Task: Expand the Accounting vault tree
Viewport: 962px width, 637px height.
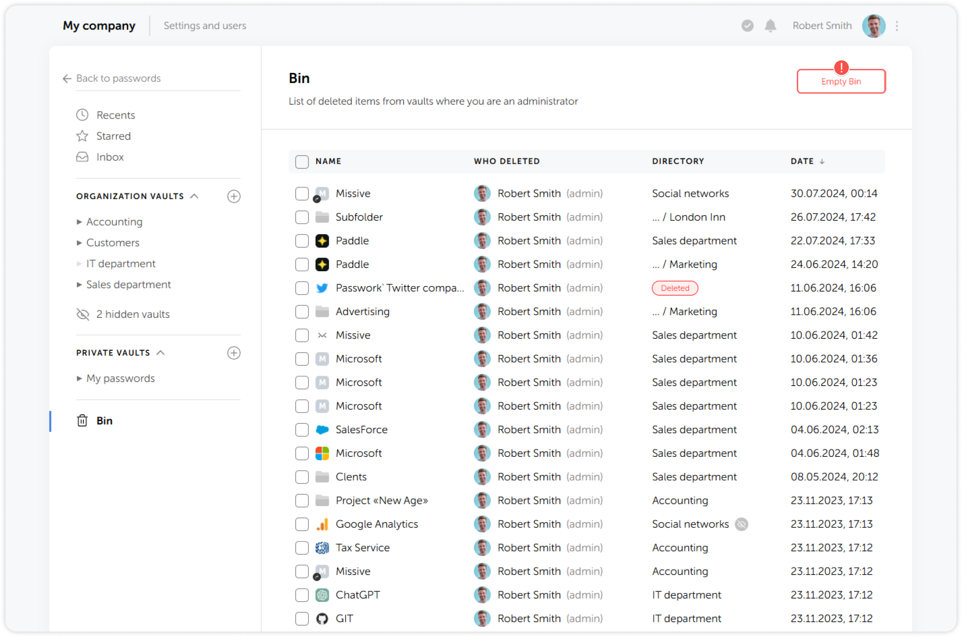Action: [x=79, y=222]
